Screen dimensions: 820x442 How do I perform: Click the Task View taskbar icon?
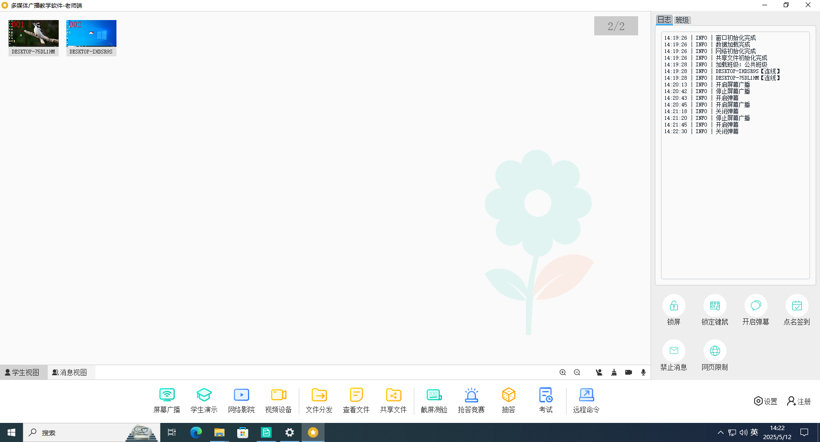click(x=172, y=432)
